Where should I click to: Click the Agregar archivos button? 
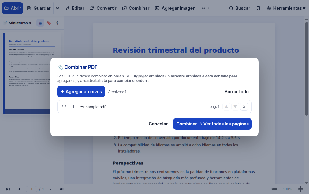(81, 92)
